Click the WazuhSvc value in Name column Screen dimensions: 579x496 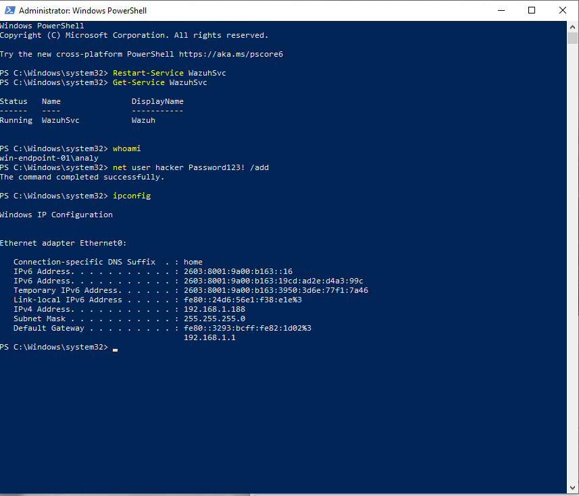click(x=61, y=120)
